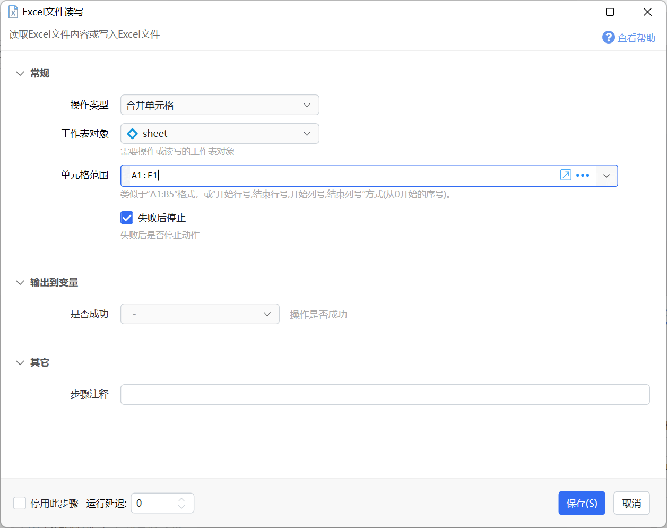
Task: Open the 操作类型 dropdown showing 合并单元格
Action: pyautogui.click(x=220, y=105)
